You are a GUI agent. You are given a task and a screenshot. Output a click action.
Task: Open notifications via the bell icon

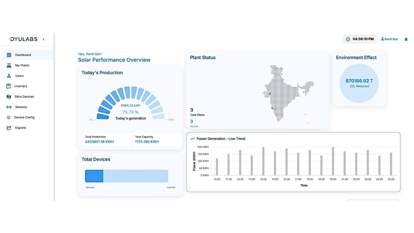tap(406, 39)
